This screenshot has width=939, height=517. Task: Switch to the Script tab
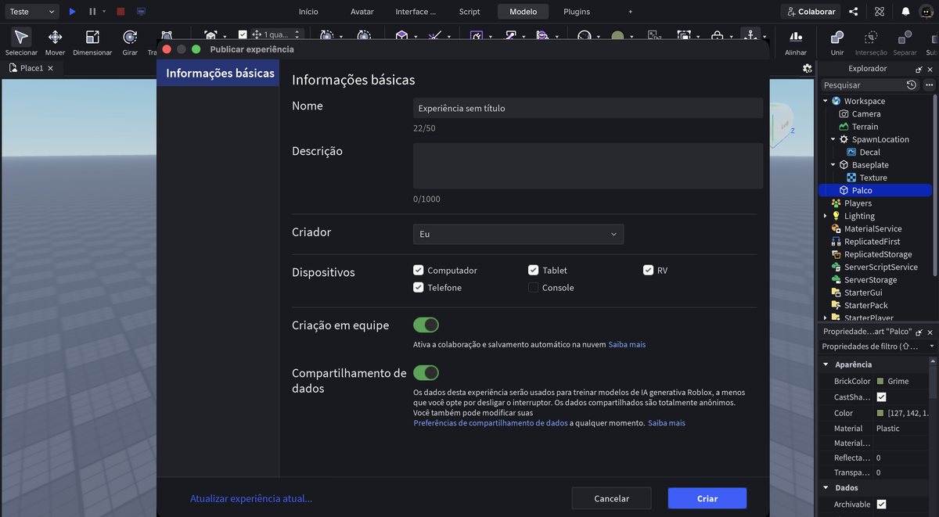coord(469,12)
